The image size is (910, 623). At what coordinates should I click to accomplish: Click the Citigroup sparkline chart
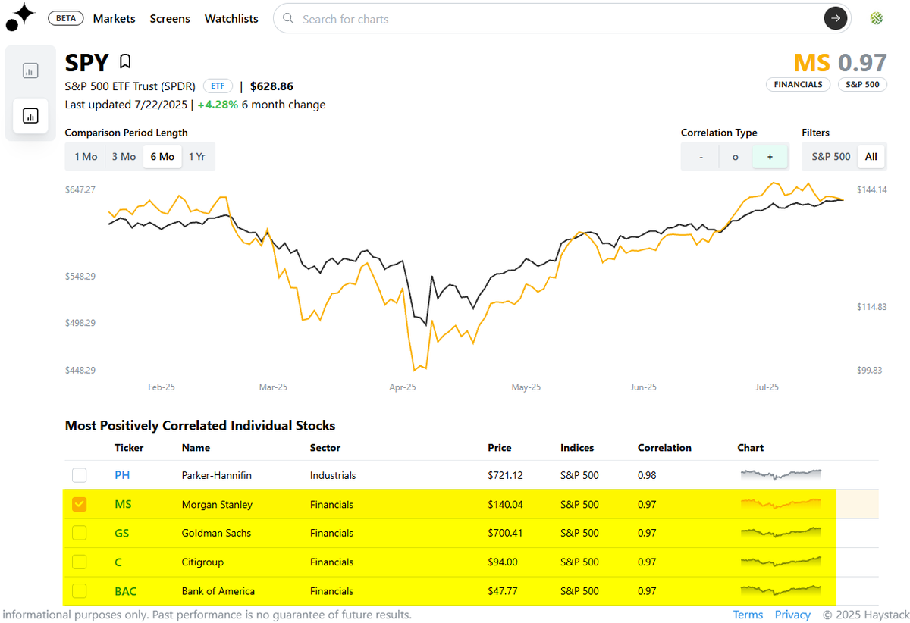pyautogui.click(x=781, y=561)
